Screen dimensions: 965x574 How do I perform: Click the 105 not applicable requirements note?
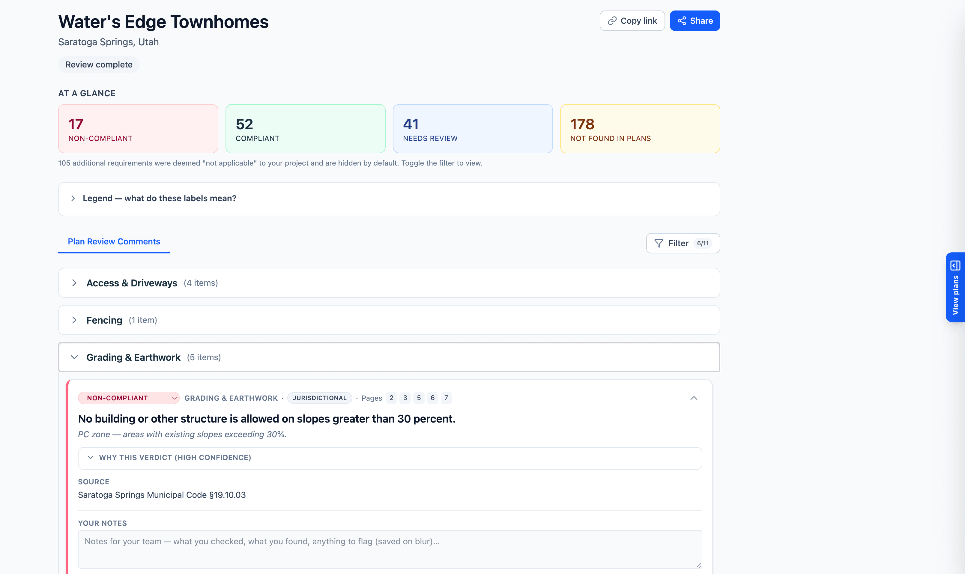click(x=270, y=163)
